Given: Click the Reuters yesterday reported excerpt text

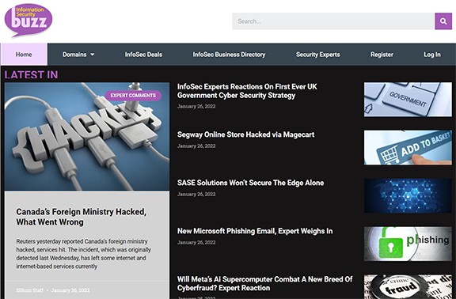Looking at the screenshot, I should 84,254.
